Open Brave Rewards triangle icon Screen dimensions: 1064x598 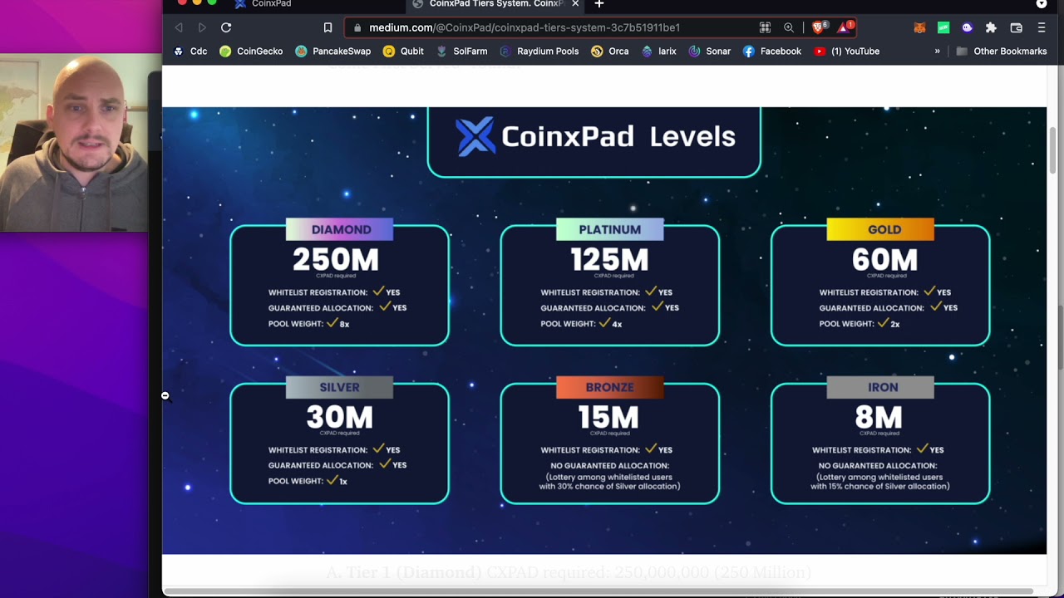845,27
